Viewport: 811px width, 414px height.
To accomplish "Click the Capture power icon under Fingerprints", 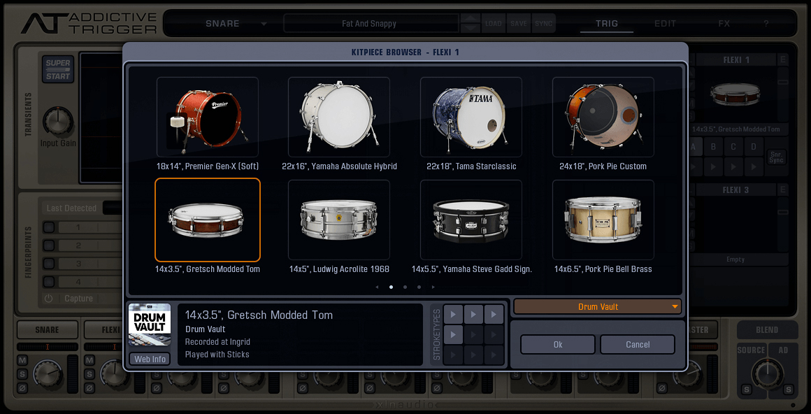I will 50,298.
